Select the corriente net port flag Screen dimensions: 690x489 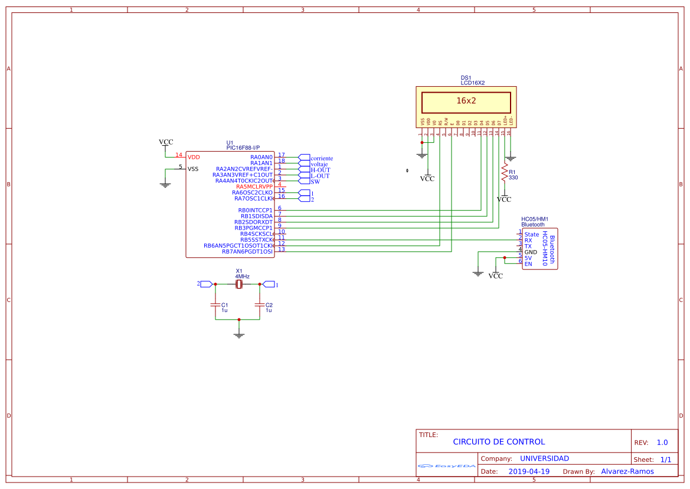(304, 157)
